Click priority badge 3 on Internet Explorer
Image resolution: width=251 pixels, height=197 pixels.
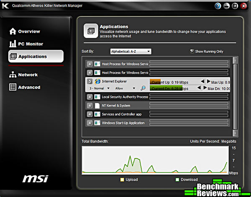(90, 81)
